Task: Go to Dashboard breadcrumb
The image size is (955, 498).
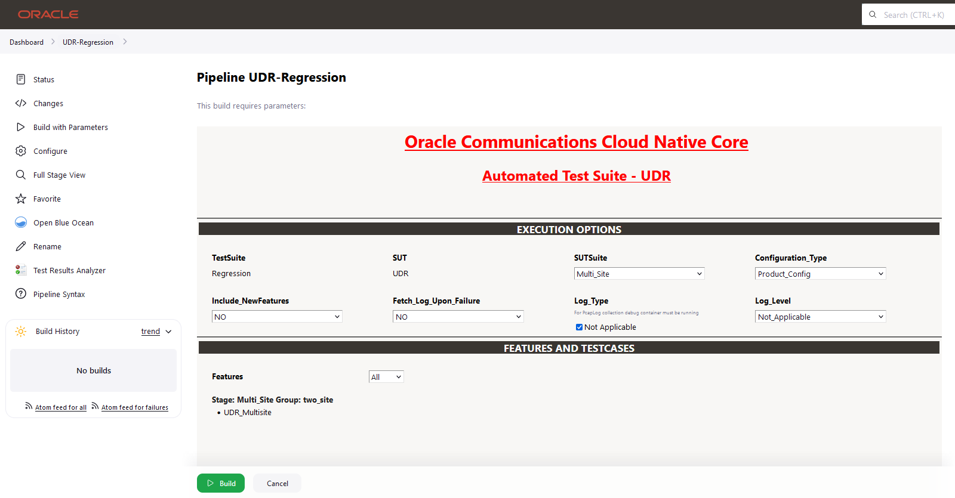Action: (x=26, y=42)
